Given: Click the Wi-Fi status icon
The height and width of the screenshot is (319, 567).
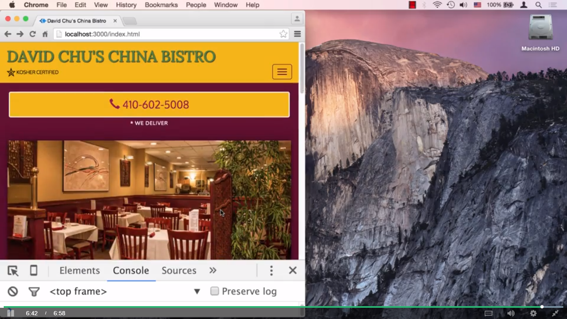Looking at the screenshot, I should (437, 5).
